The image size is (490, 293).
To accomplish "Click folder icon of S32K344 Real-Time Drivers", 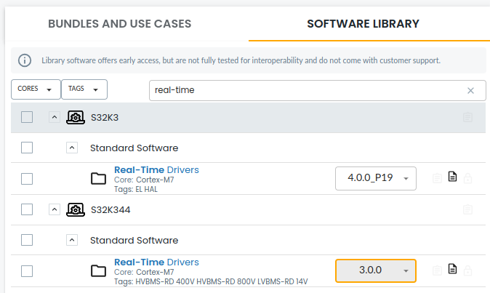I will 98,271.
